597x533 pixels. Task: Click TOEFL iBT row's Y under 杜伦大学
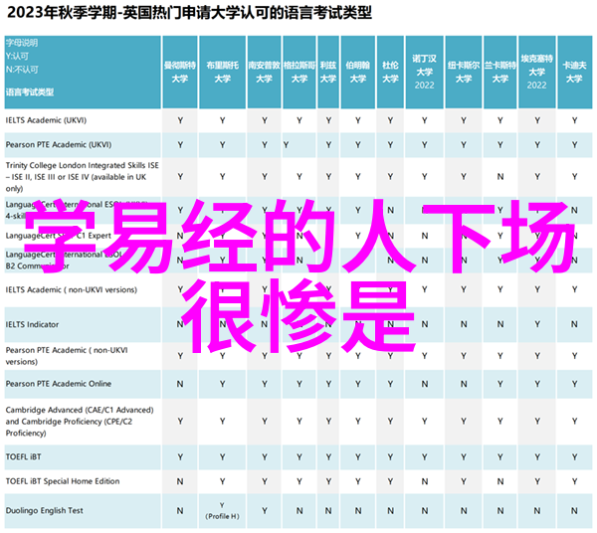[390, 457]
